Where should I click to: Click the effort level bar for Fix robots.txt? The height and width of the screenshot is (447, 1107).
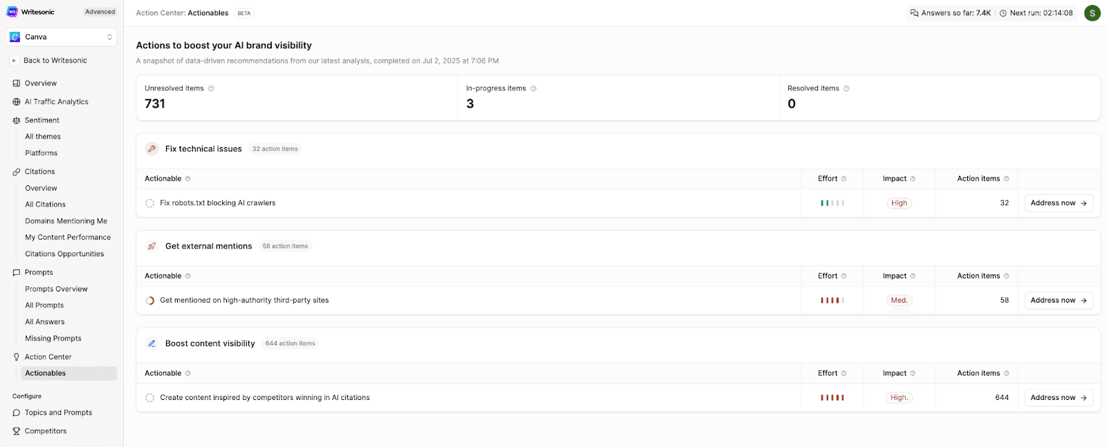click(832, 203)
